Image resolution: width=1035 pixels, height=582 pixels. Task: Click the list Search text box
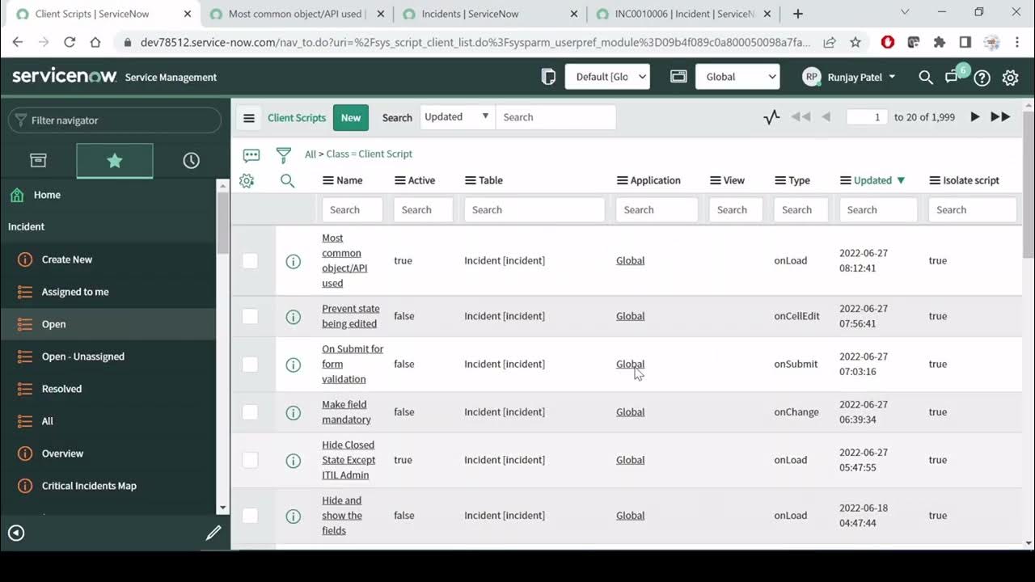(556, 117)
